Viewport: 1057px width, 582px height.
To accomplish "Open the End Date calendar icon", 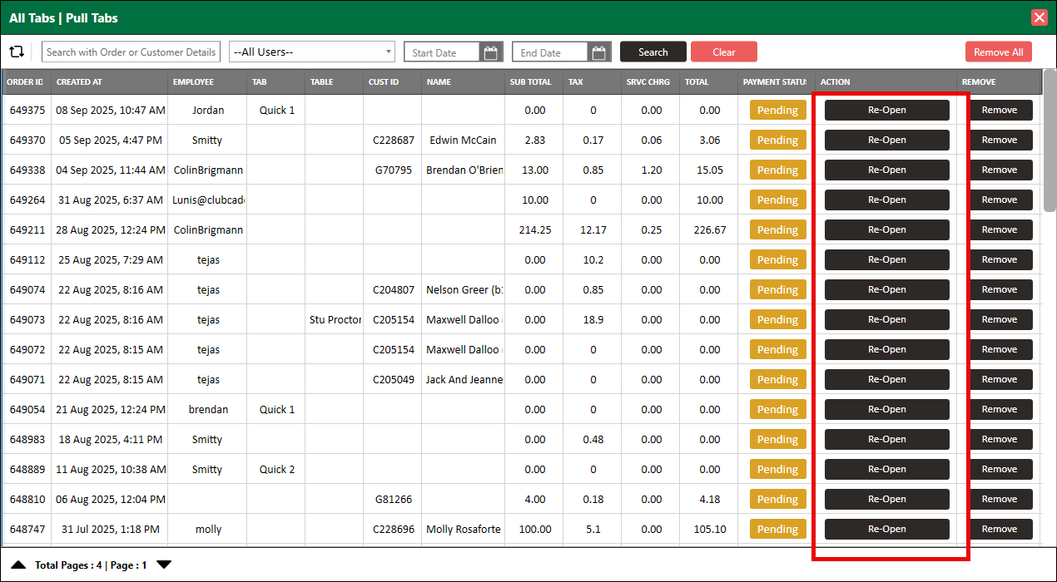I will click(x=599, y=52).
